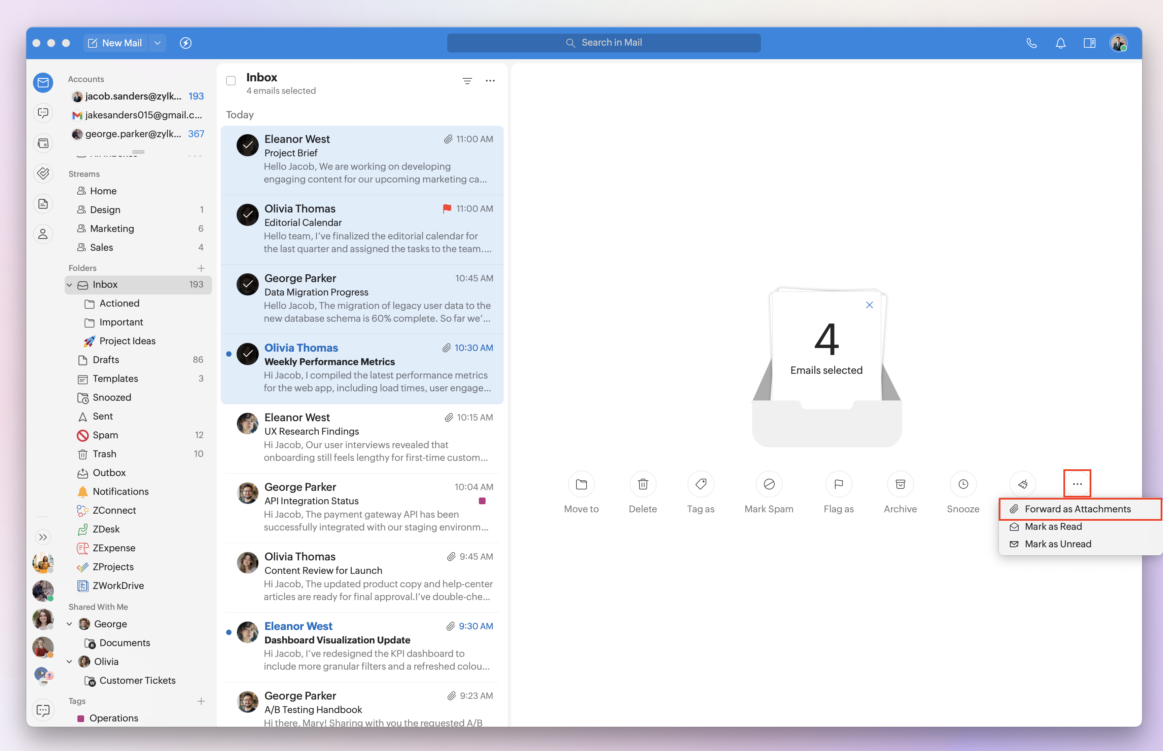Click the Mark Spam icon
The height and width of the screenshot is (751, 1163).
click(769, 484)
